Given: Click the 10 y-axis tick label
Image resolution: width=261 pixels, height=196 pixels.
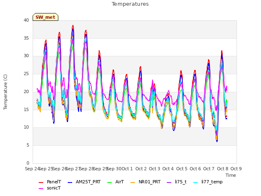Looking at the screenshot, I should pyautogui.click(x=26, y=127).
